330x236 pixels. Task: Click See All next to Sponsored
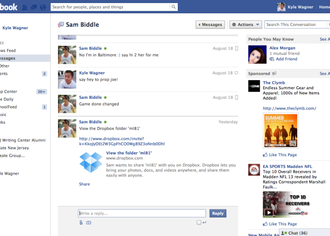tap(325, 74)
